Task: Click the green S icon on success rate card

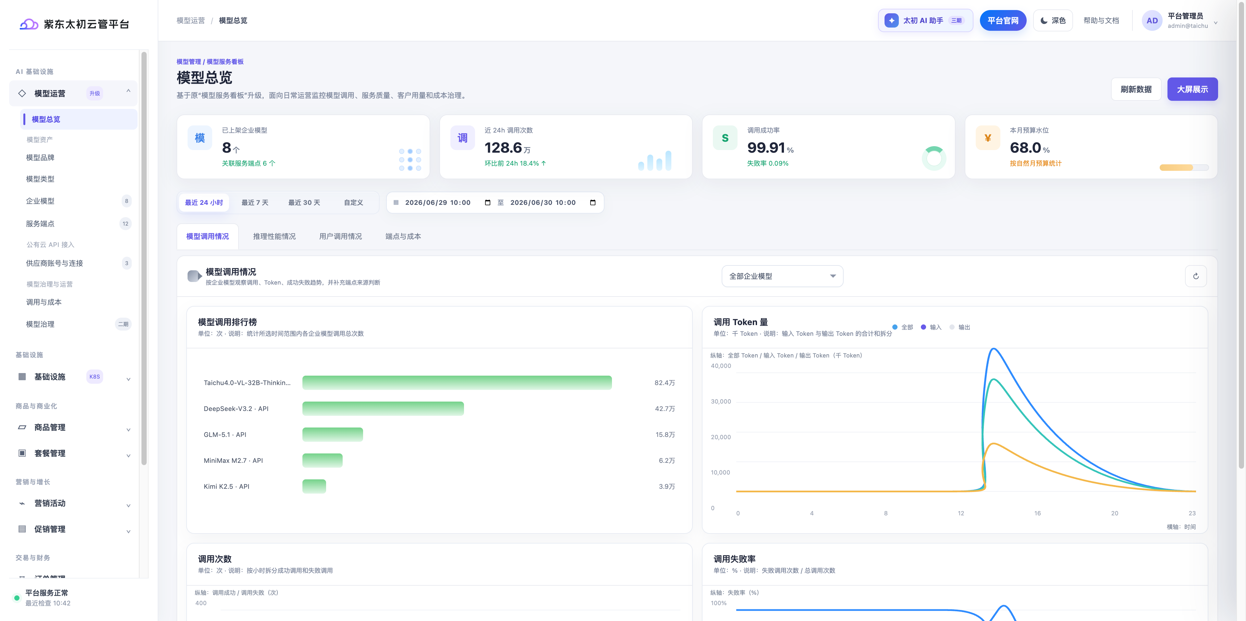Action: tap(725, 138)
